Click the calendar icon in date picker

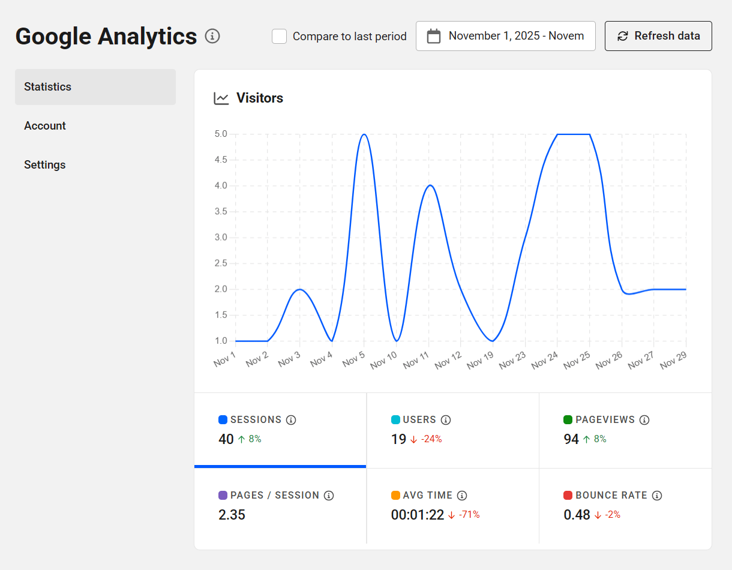coord(434,36)
